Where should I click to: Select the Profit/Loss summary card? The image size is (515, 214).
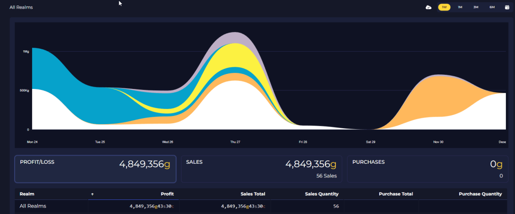(95, 169)
